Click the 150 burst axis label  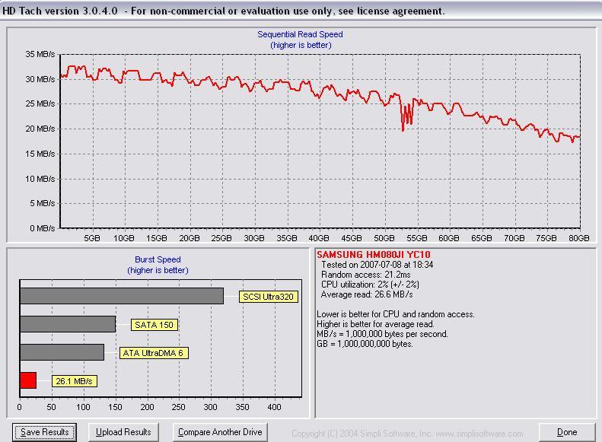coord(115,408)
